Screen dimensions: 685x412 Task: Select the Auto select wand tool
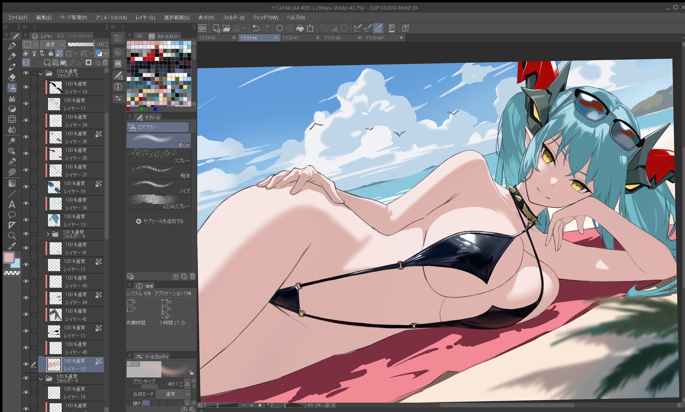(12, 141)
